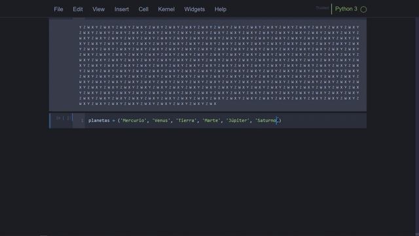Click the 'Mercurio' string in code
The width and height of the screenshot is (419, 236).
pyautogui.click(x=134, y=121)
